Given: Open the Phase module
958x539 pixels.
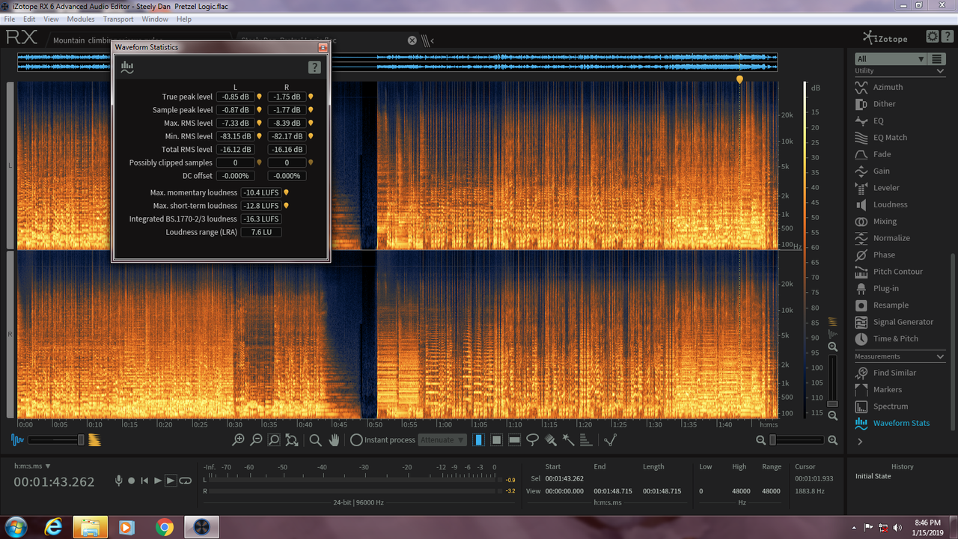Looking at the screenshot, I should click(884, 255).
